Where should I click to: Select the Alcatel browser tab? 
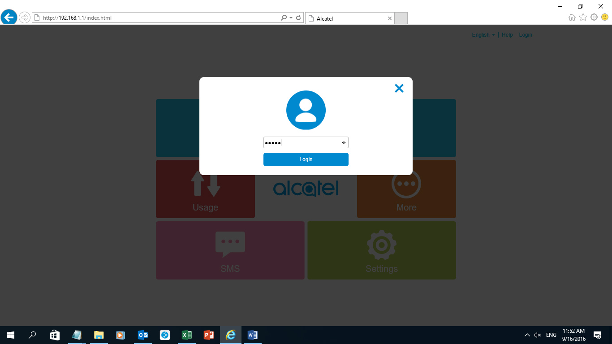tap(349, 18)
